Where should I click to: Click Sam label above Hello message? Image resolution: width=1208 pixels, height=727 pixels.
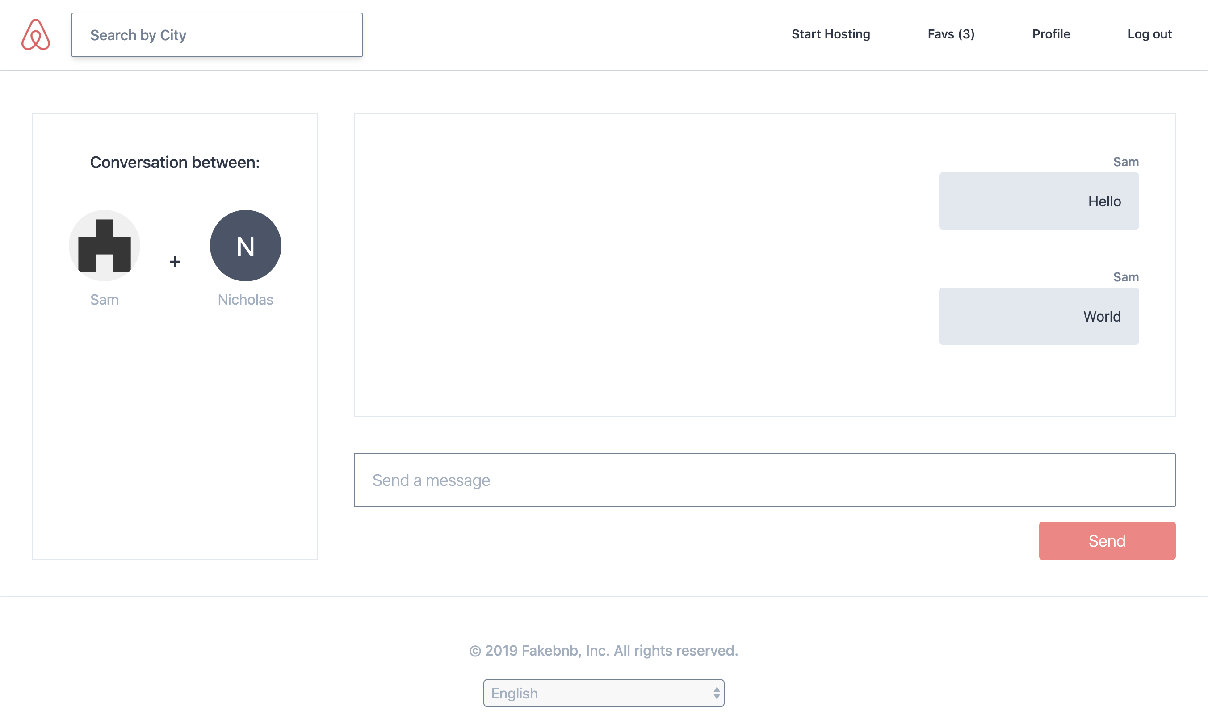[1125, 162]
